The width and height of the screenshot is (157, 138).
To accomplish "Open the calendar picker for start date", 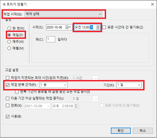I will tap(68, 27).
